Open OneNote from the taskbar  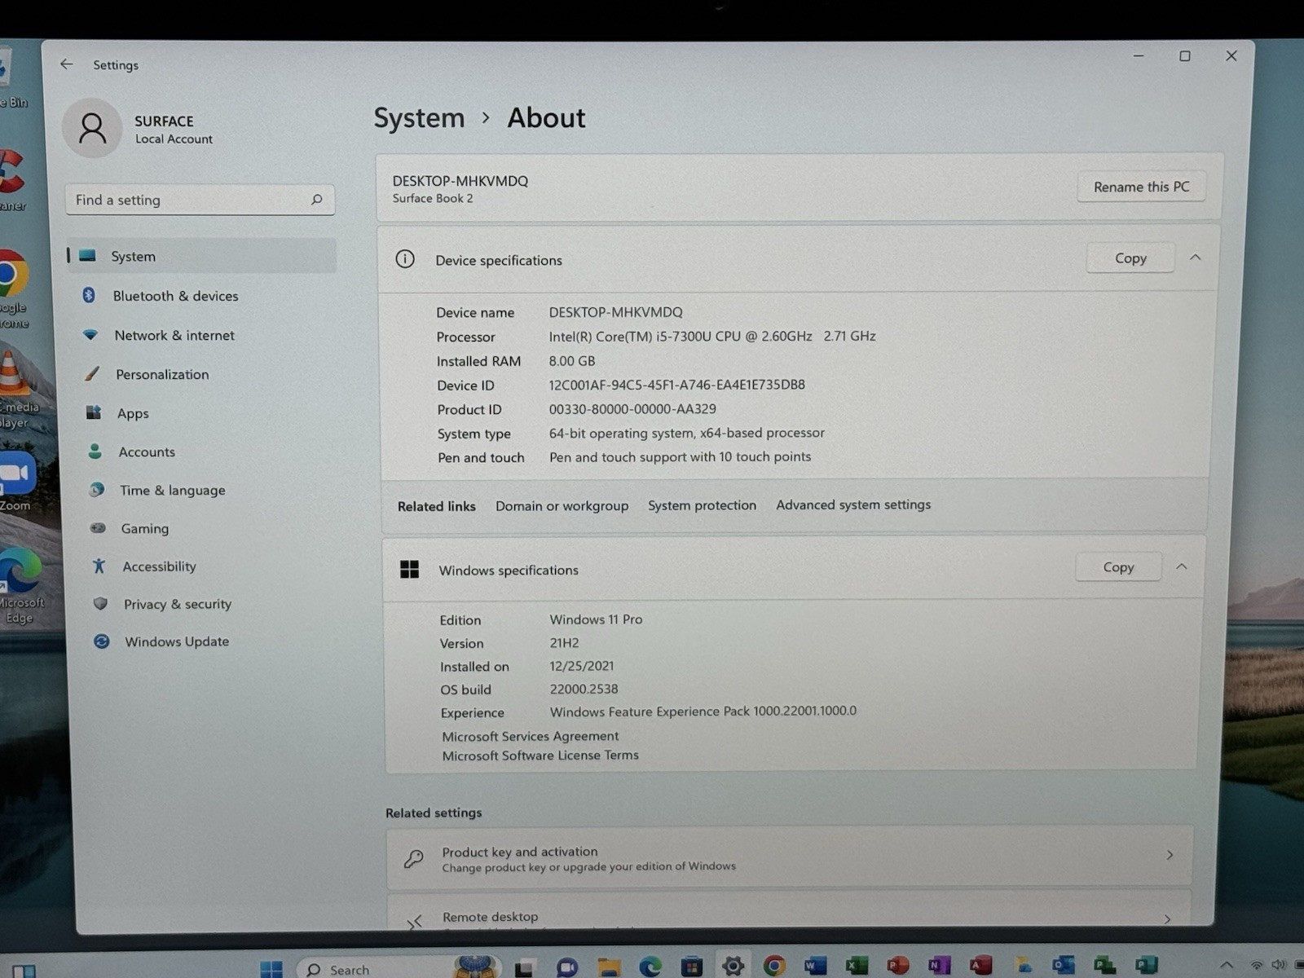(x=939, y=965)
